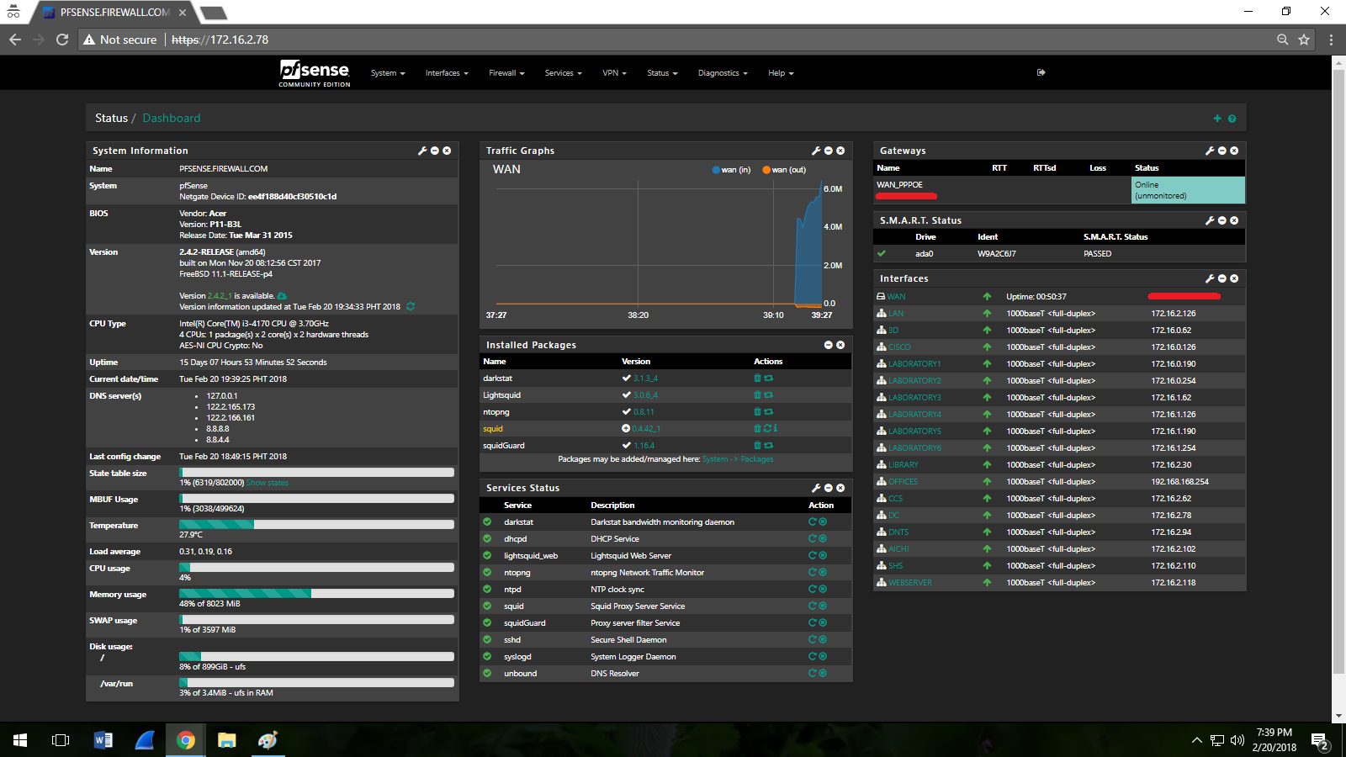Open the WAN interface link
This screenshot has height=757, width=1346.
(897, 297)
